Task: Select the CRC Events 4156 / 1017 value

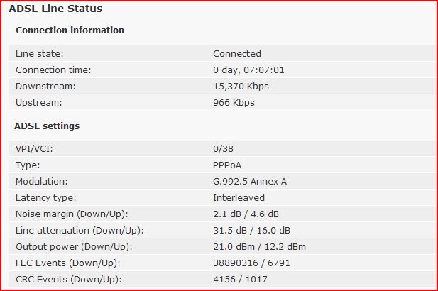Action: (240, 279)
